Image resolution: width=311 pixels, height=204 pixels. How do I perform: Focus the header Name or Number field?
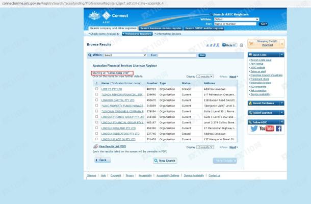[x=235, y=24]
